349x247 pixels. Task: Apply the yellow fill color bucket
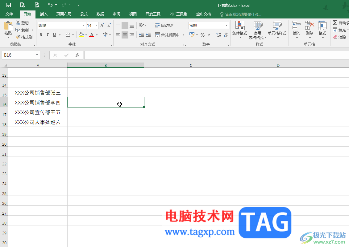[x=81, y=35]
